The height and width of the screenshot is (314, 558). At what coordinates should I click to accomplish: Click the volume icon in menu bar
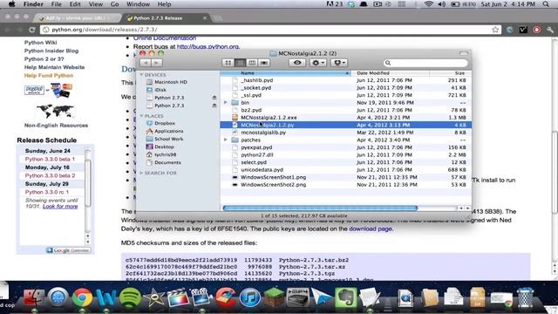tap(442, 4)
